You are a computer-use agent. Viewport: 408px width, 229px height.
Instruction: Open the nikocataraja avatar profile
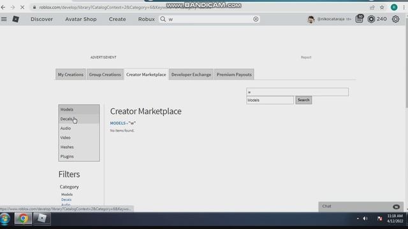tap(310, 19)
